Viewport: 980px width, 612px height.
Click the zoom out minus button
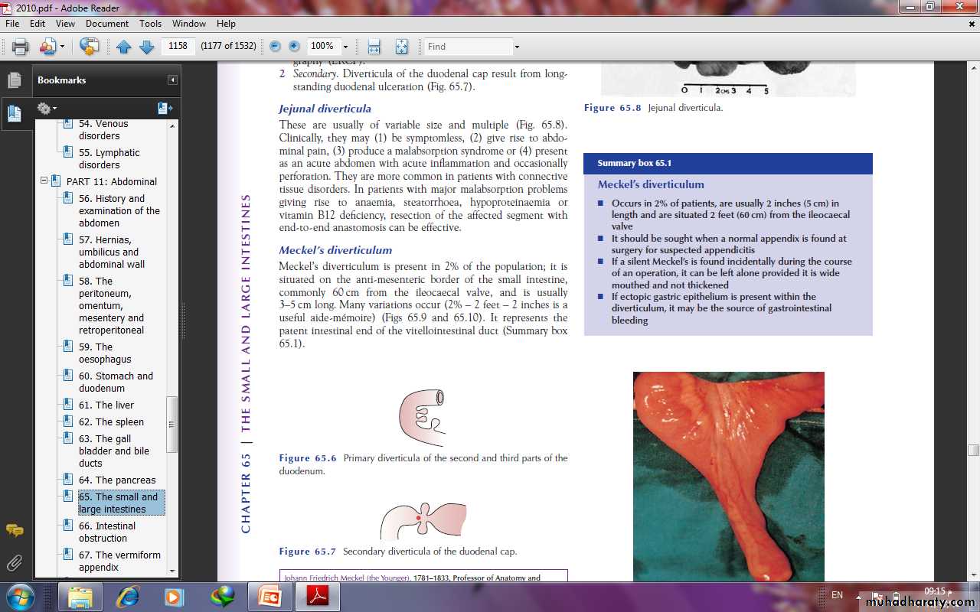276,47
